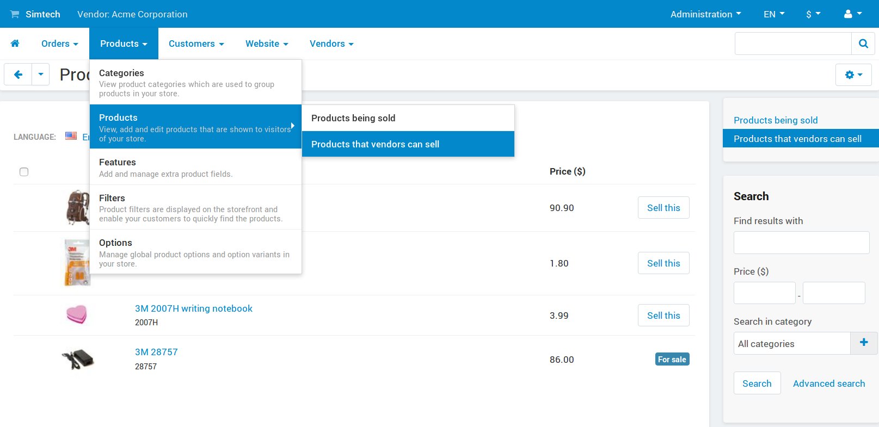Click the Search button in sidebar
Image resolution: width=879 pixels, height=427 pixels.
[757, 383]
